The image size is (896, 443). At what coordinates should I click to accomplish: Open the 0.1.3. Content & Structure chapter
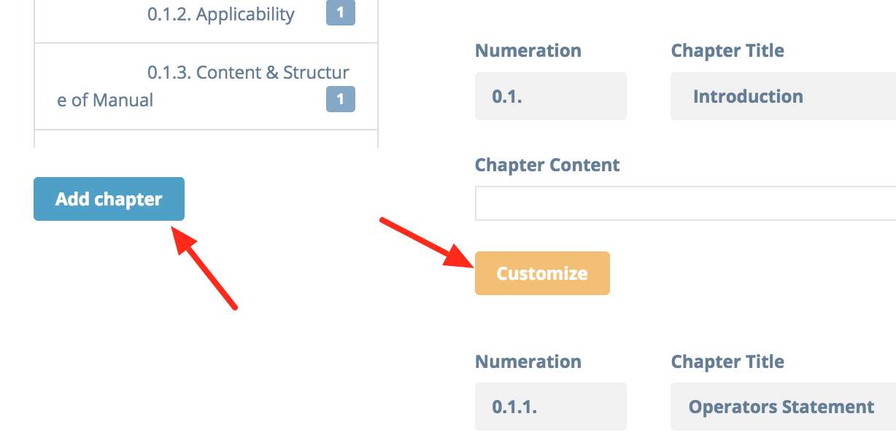pos(206,86)
